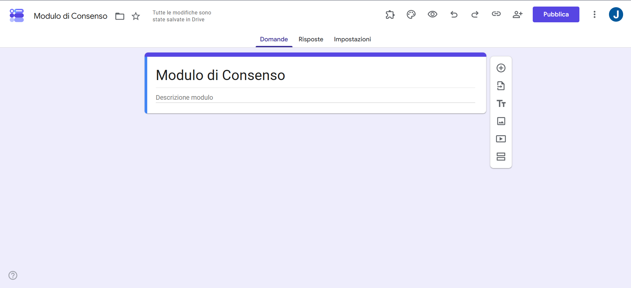Open the help question-mark icon
This screenshot has width=631, height=288.
[x=13, y=275]
